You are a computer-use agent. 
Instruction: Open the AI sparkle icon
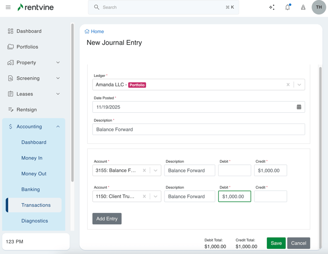(272, 8)
